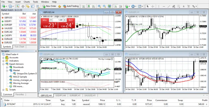Switch chart to Candlesticks mode

pos(89,6)
